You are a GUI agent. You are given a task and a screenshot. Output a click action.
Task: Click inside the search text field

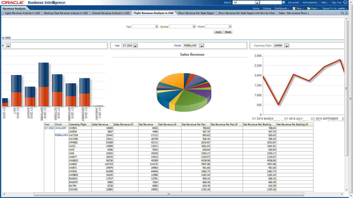click(271, 3)
